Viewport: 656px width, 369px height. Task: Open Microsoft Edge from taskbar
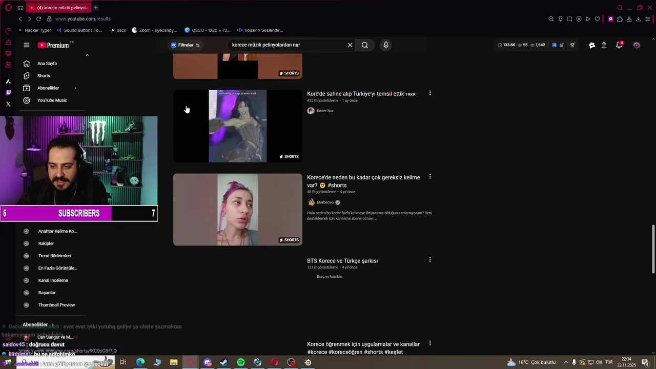click(140, 362)
